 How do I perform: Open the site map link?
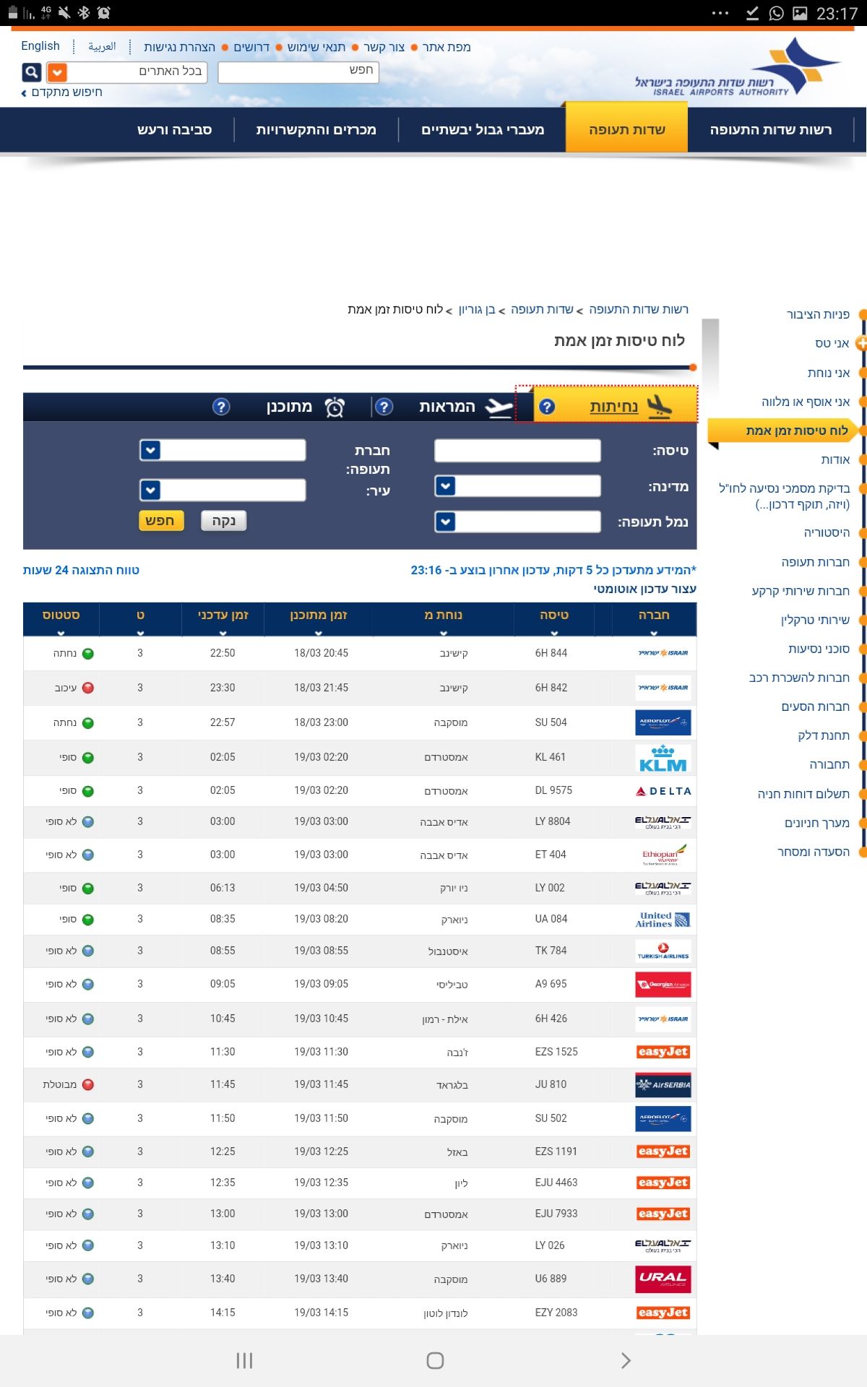click(447, 47)
